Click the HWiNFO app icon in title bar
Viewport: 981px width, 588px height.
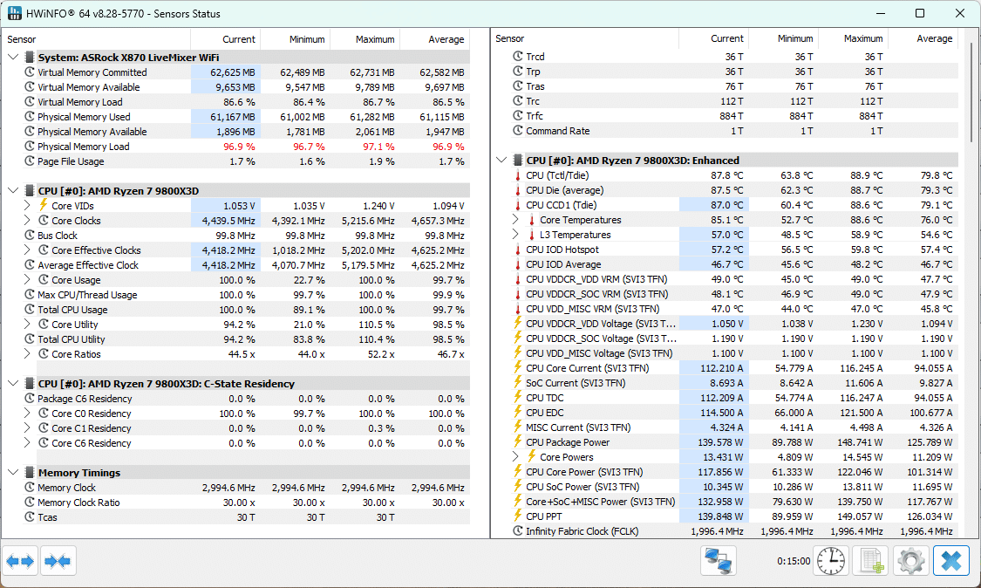pos(14,13)
